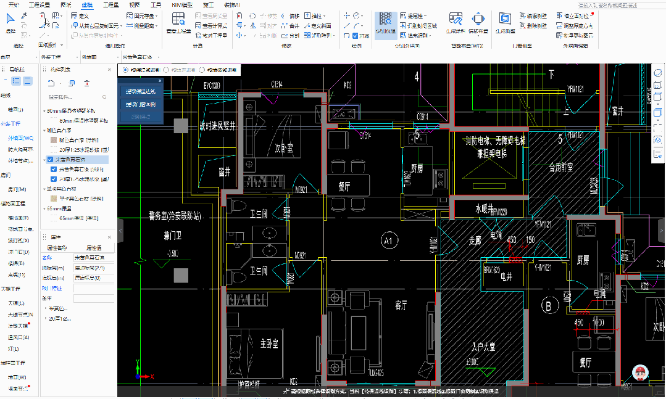666x399 pixels.
Task: Click the 咖色真石漆 color swatch
Action: 54,140
